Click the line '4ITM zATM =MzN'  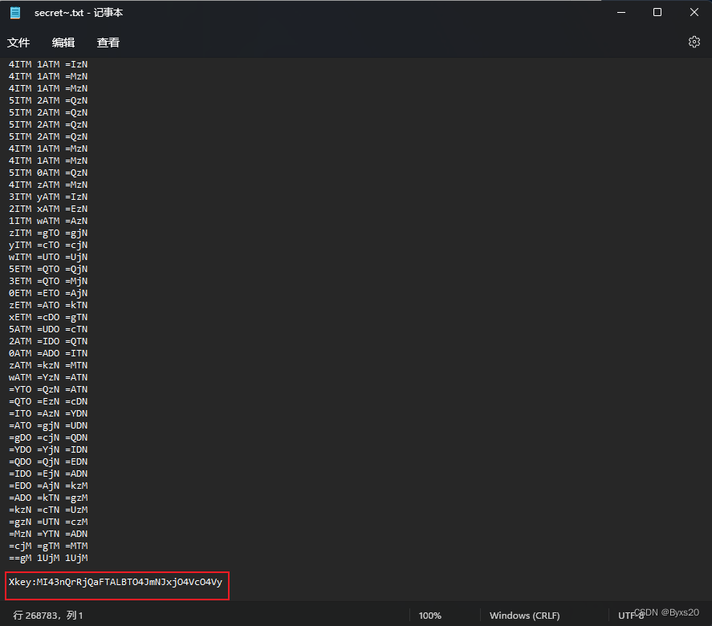[x=48, y=185]
